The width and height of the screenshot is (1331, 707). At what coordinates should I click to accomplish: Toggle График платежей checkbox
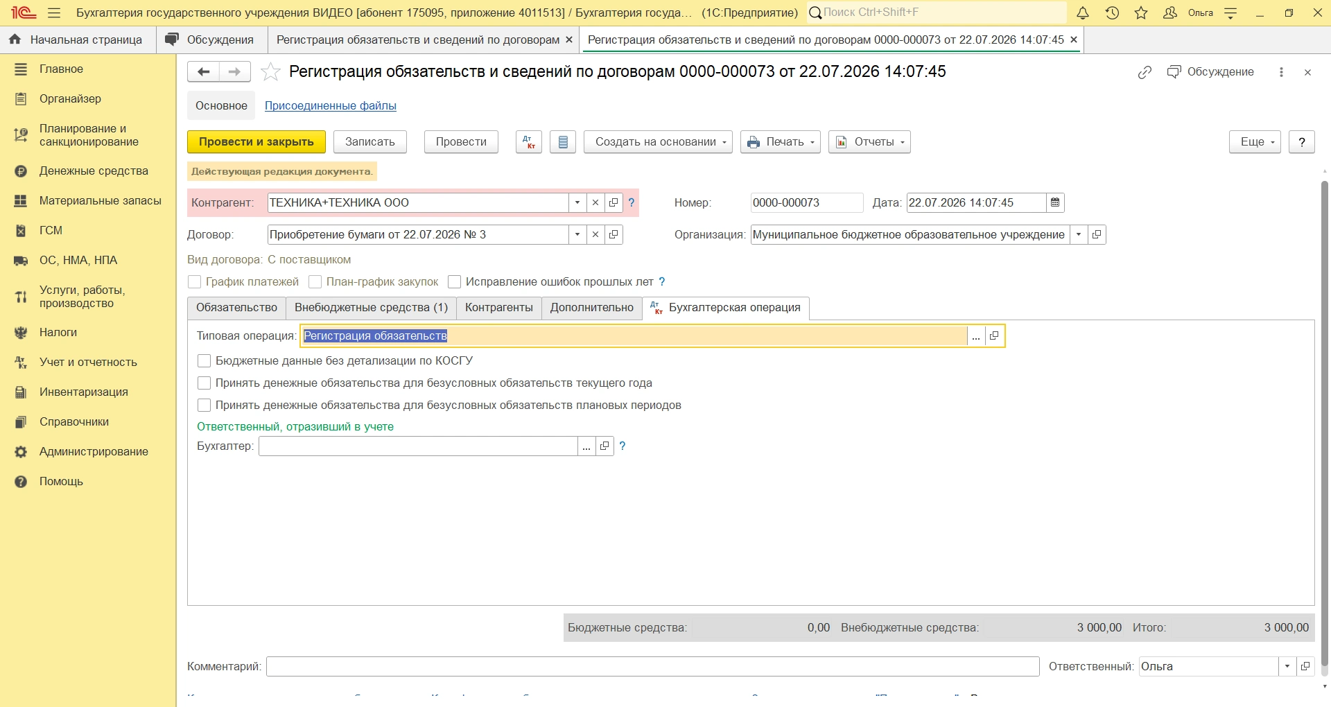pyautogui.click(x=195, y=282)
